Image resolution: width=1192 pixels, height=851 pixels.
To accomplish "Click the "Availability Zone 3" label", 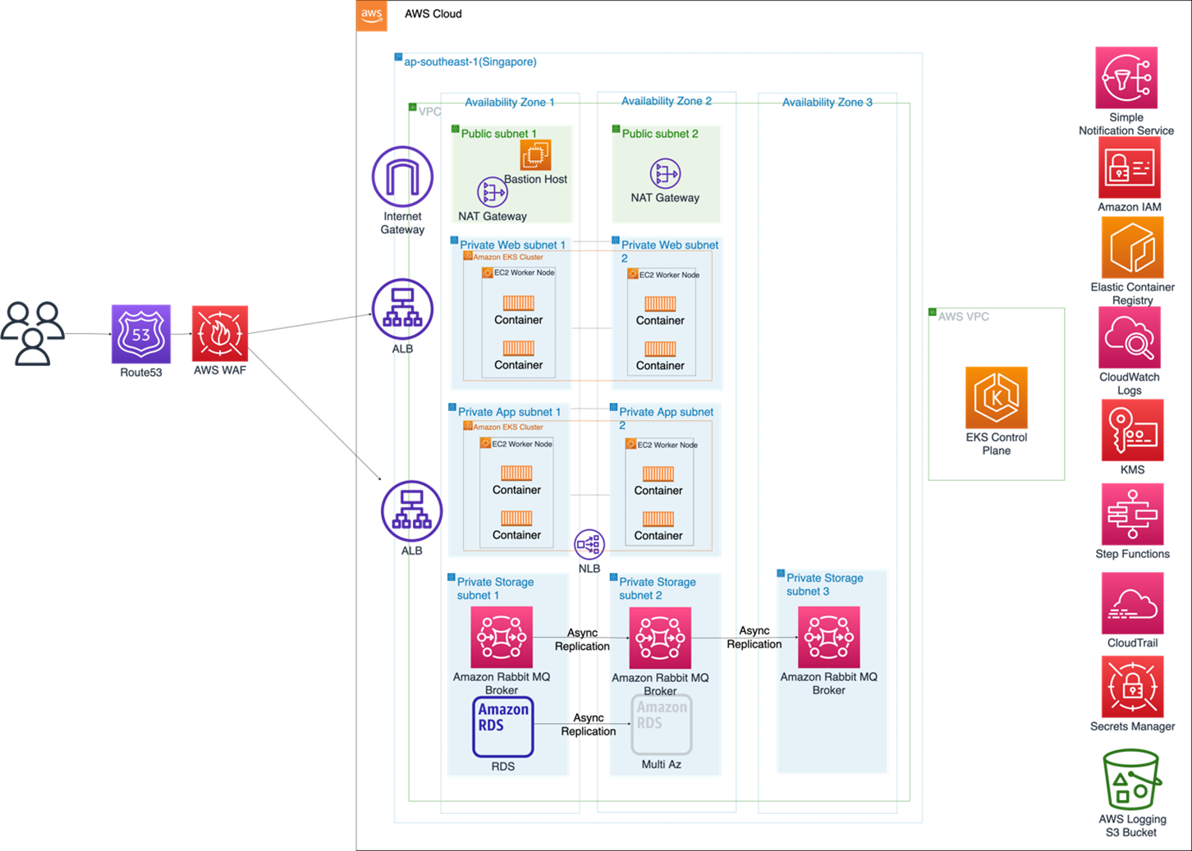I will click(x=828, y=103).
